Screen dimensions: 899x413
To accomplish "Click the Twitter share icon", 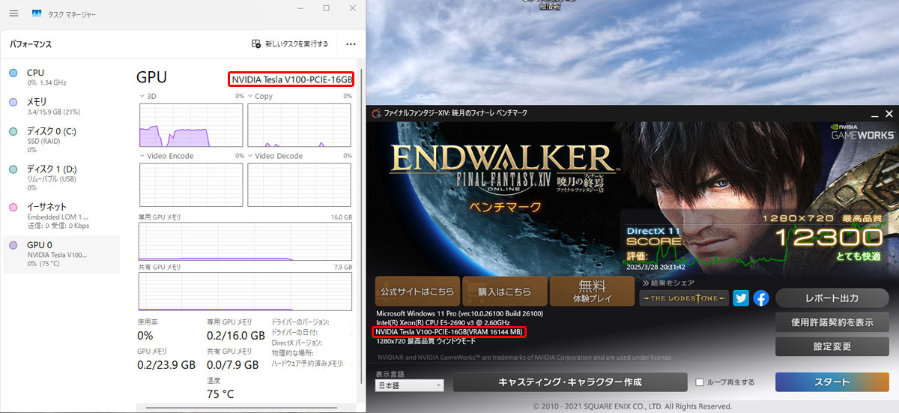I will 741,298.
